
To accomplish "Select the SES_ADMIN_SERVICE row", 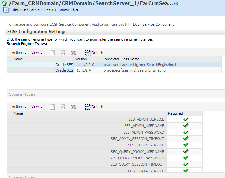I will [105, 119].
